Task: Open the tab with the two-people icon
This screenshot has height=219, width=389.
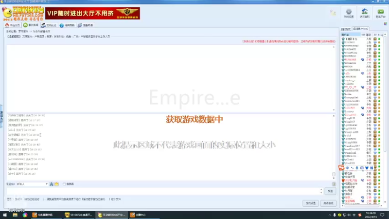Action: (x=49, y=25)
